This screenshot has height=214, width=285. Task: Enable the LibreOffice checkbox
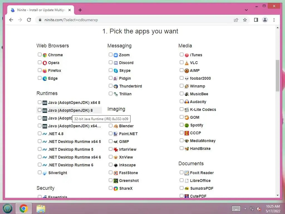pyautogui.click(x=181, y=180)
